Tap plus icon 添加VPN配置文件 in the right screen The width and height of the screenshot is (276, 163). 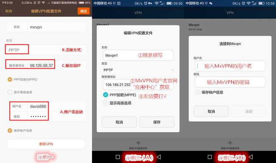[230, 143]
